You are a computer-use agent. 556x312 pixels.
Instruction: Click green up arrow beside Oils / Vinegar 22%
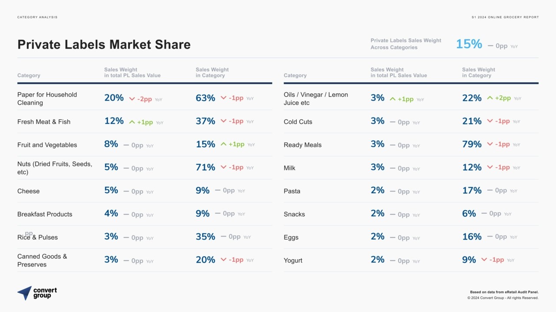(x=490, y=98)
